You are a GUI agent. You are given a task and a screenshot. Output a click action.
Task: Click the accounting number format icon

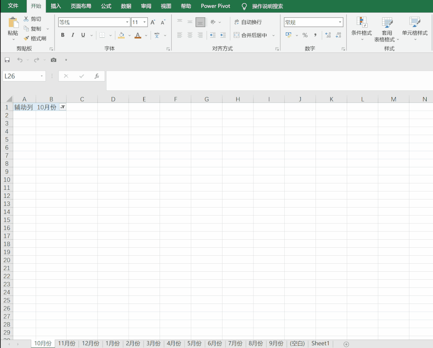(x=289, y=35)
